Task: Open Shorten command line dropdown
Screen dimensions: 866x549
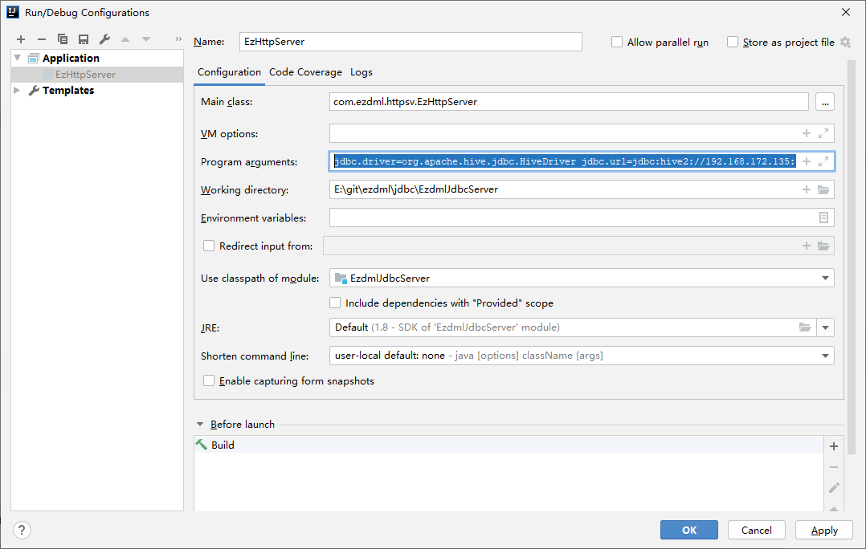Action: click(825, 356)
